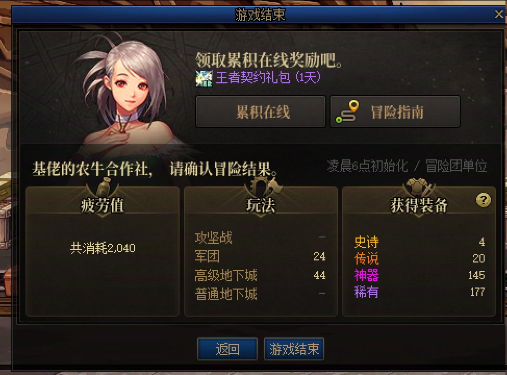Click the yellow question mark help icon
This screenshot has width=507, height=375.
[484, 200]
